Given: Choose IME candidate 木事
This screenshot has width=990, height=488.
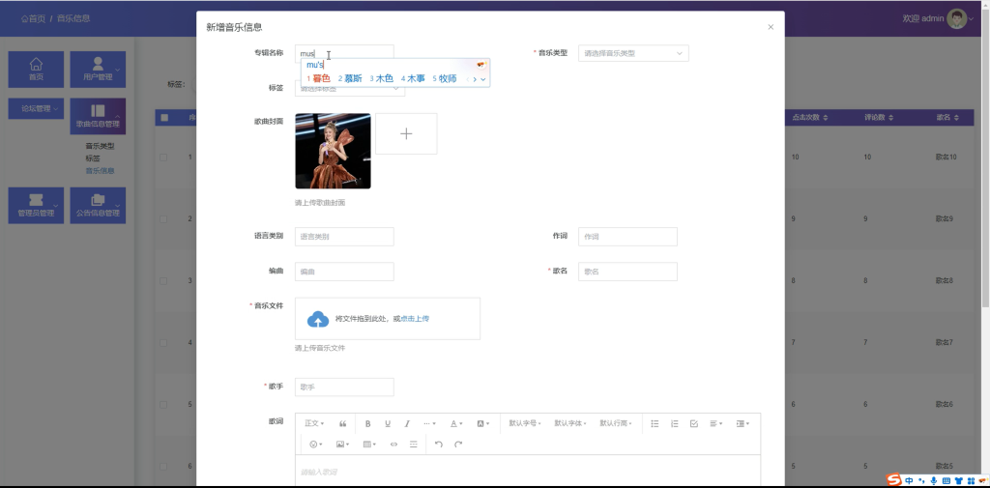Looking at the screenshot, I should [413, 78].
